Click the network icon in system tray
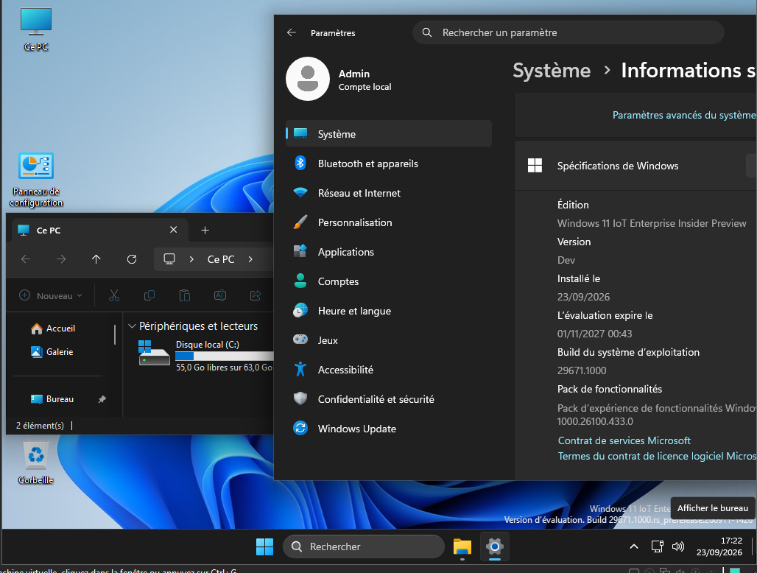The width and height of the screenshot is (757, 573). [x=657, y=546]
